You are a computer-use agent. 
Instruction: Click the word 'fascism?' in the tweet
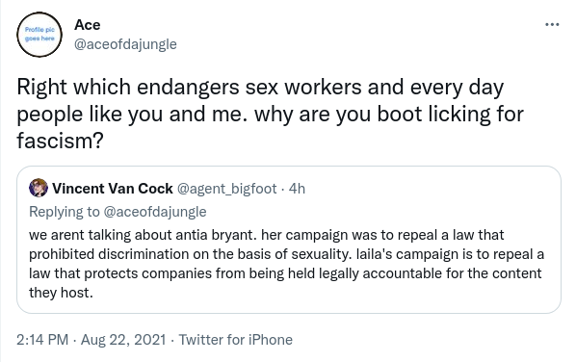(x=61, y=141)
